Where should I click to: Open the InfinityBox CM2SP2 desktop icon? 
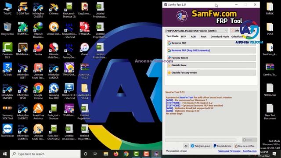[38, 10]
